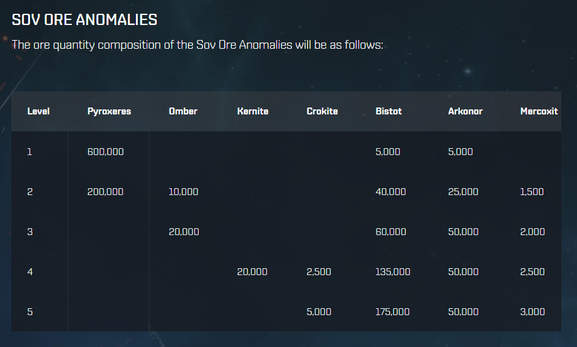Select the Kernite column header

point(252,111)
